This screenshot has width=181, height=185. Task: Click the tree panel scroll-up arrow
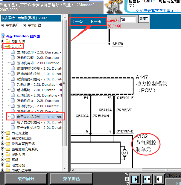click(x=65, y=17)
